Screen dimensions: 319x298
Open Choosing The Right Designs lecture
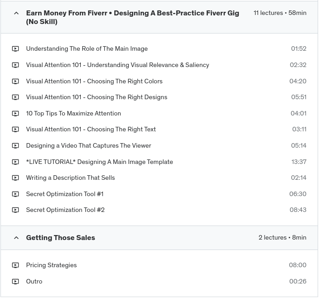tap(97, 97)
